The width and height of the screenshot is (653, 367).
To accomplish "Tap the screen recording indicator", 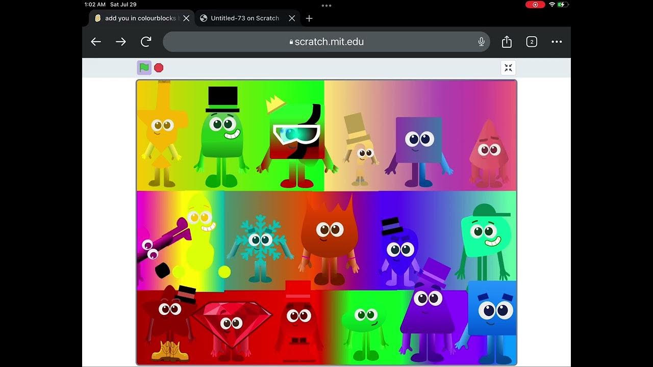I will tap(535, 5).
